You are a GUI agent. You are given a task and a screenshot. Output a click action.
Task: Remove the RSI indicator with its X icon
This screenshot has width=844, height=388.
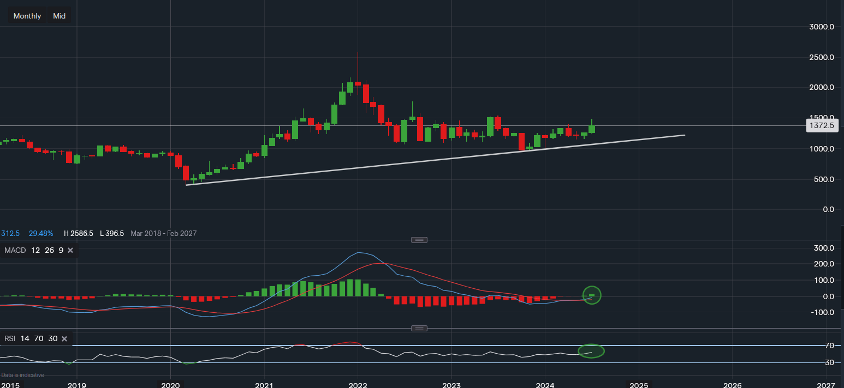point(64,339)
